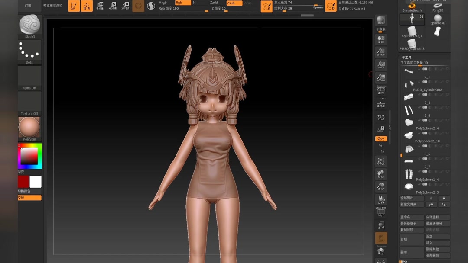Activate the Edit mode icon
Screen dimensions: 468x263
click(74, 6)
